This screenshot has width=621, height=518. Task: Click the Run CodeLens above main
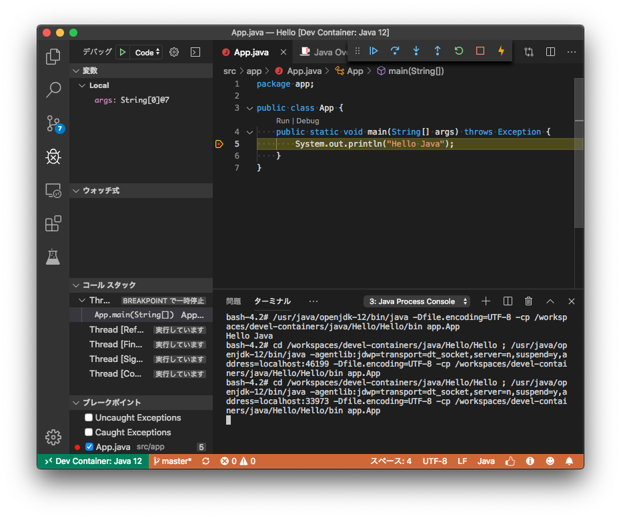[x=283, y=121]
